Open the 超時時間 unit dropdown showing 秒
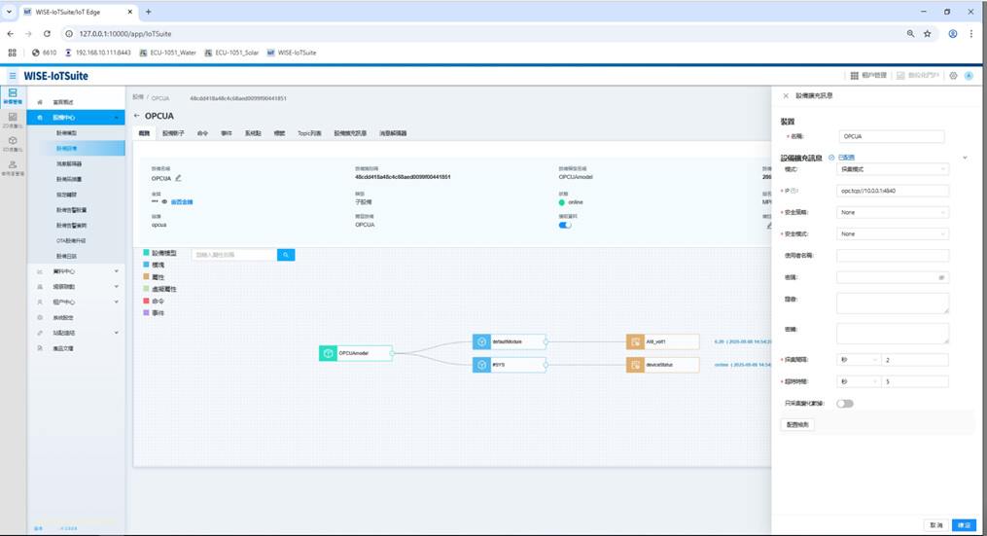This screenshot has width=987, height=536. [859, 381]
